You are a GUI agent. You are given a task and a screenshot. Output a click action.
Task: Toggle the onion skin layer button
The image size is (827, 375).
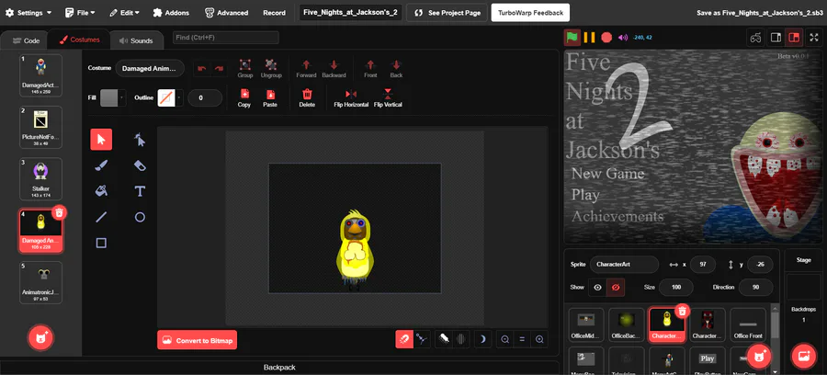pyautogui.click(x=444, y=340)
